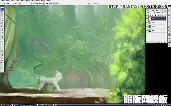
Task: Toggle the lock all padlock icon
Action: (x=156, y=15)
